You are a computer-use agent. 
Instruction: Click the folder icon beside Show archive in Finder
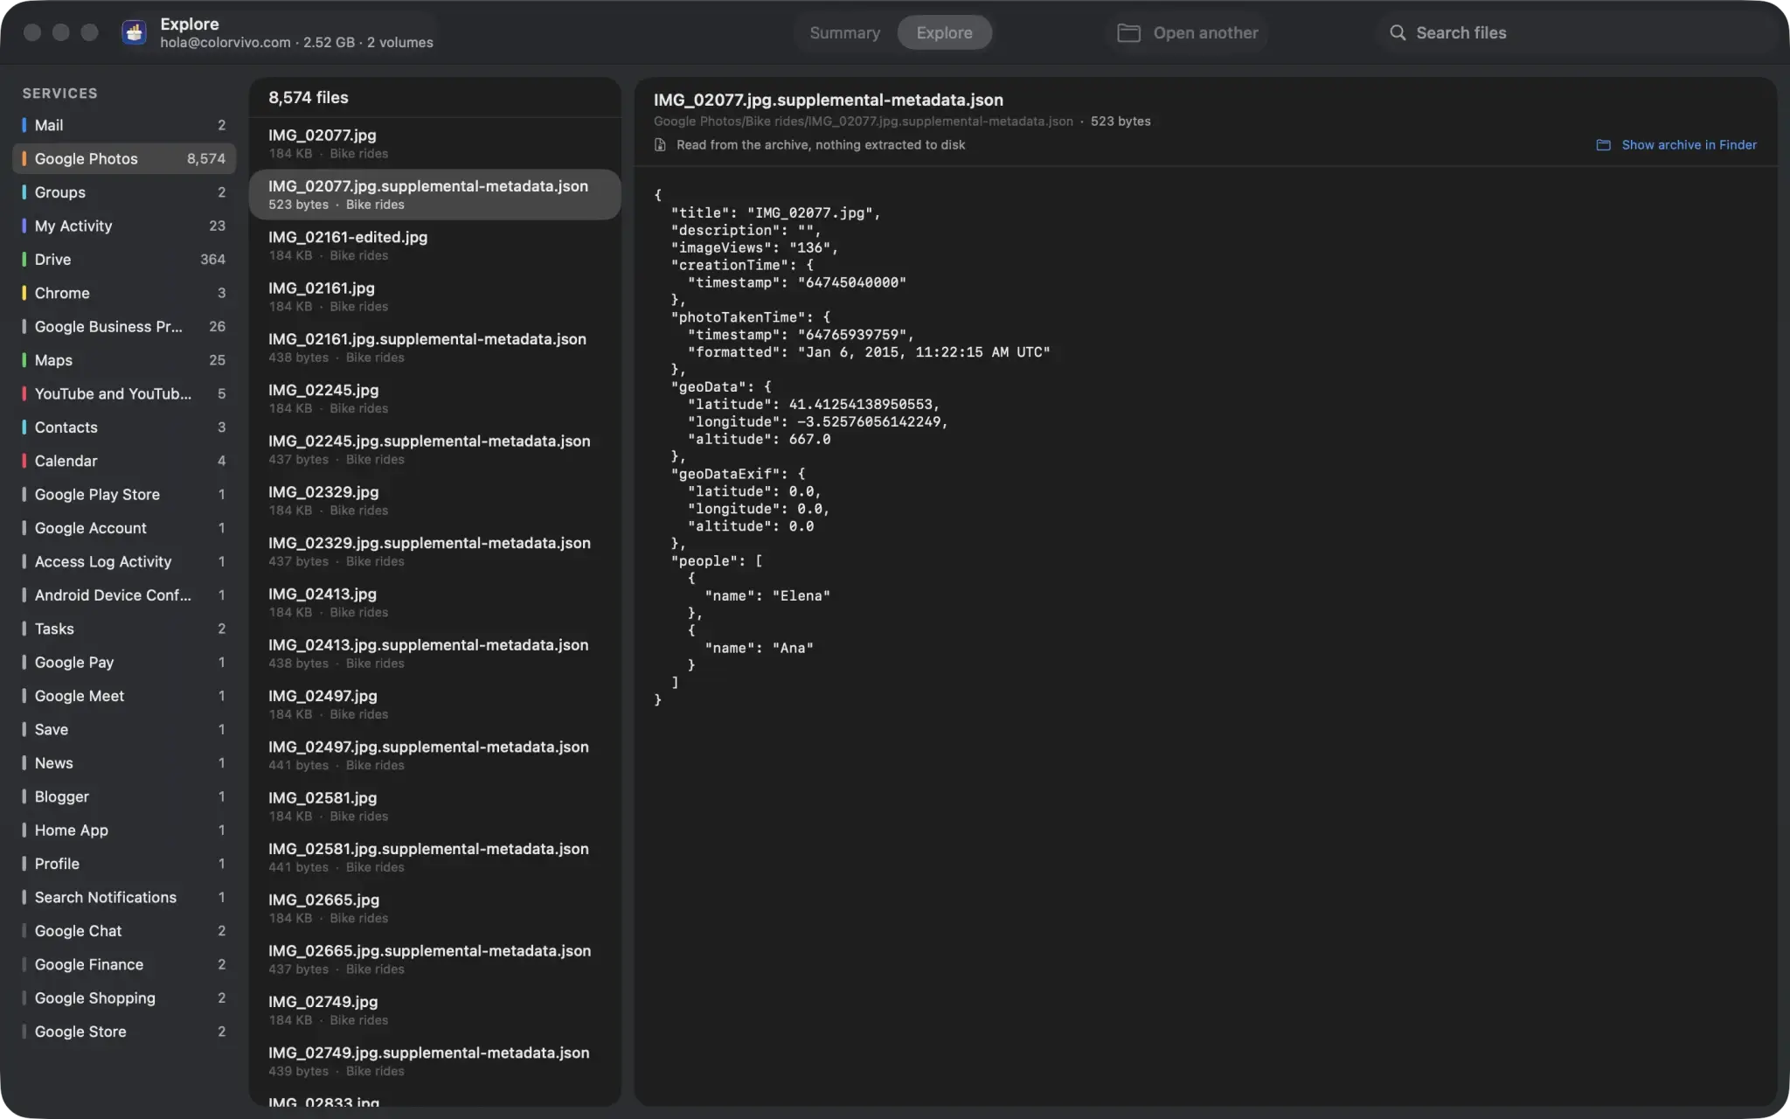pos(1603,145)
